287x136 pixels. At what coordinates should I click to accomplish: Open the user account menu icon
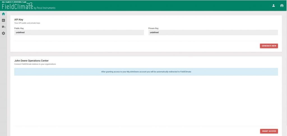point(274,6)
